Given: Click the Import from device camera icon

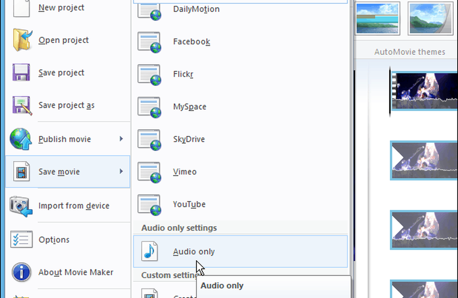Looking at the screenshot, I should point(22,206).
